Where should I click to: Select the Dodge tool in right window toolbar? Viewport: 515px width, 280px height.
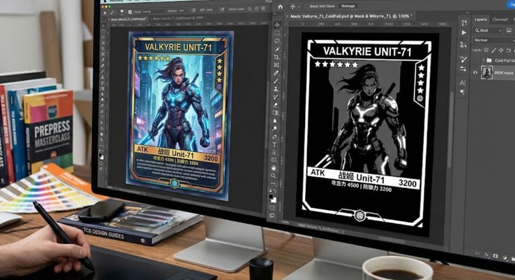click(274, 129)
